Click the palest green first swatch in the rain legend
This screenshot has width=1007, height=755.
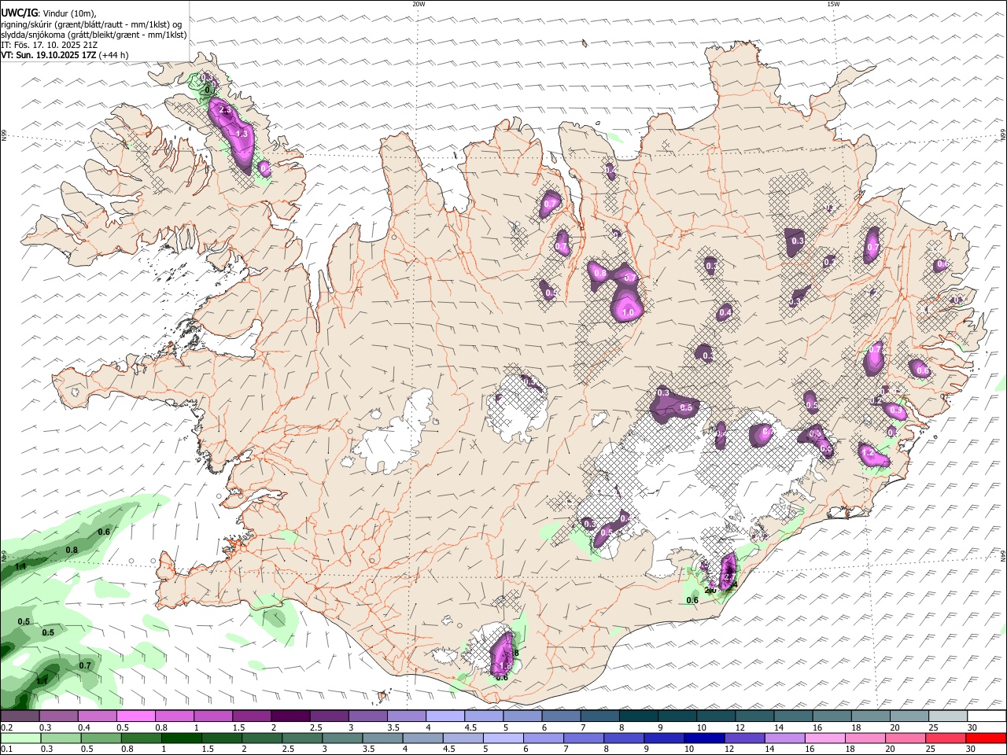[x=20, y=738]
